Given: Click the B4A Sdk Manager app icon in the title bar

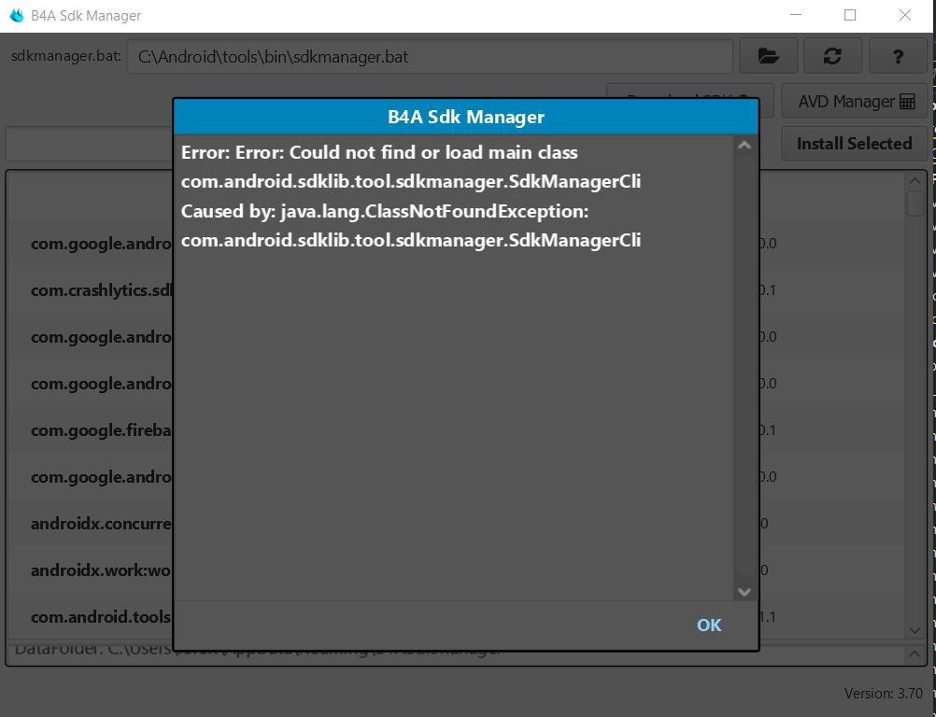Looking at the screenshot, I should (17, 15).
